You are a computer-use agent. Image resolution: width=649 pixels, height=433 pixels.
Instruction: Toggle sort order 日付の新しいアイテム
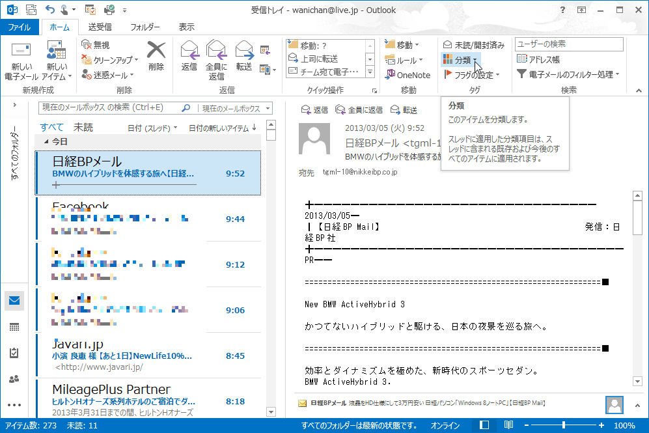223,128
